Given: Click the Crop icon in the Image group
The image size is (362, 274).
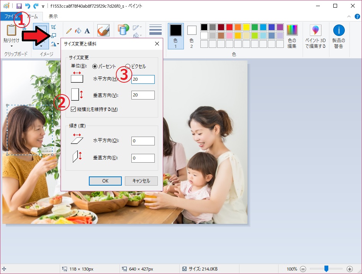Looking at the screenshot, I should click(x=54, y=27).
